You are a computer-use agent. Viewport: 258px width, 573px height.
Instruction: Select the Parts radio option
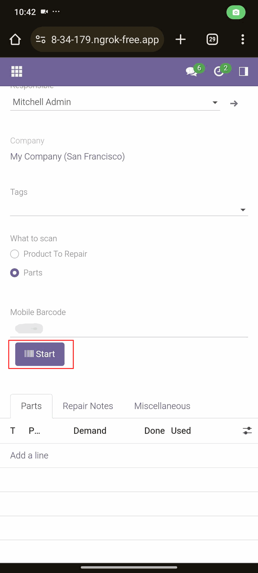coord(15,273)
